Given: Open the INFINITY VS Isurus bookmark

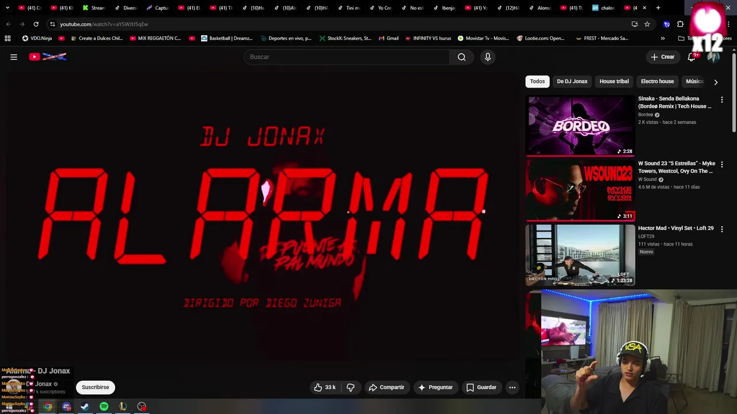Looking at the screenshot, I should coord(428,39).
